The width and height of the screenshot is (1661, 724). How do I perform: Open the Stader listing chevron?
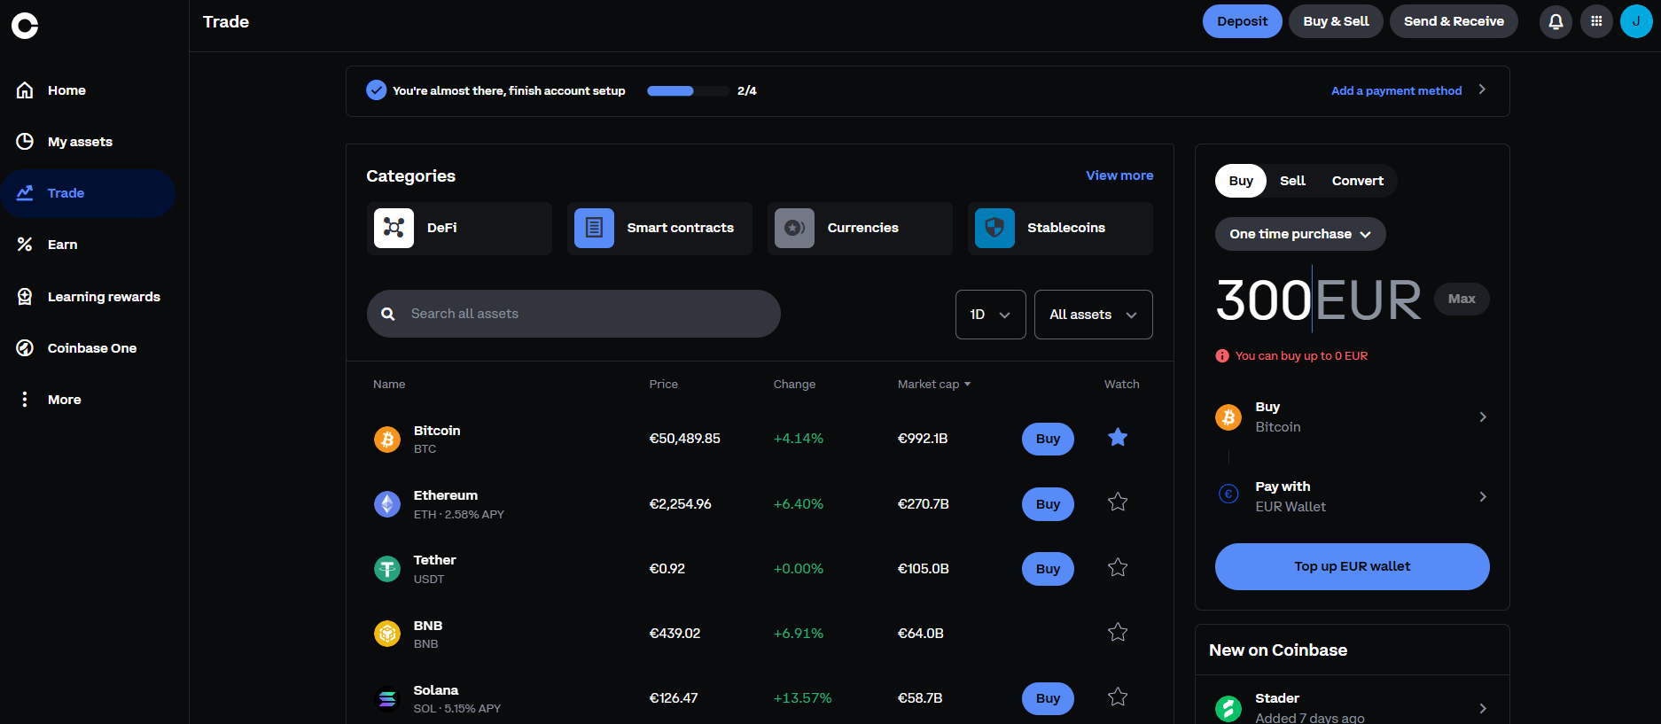pyautogui.click(x=1483, y=708)
